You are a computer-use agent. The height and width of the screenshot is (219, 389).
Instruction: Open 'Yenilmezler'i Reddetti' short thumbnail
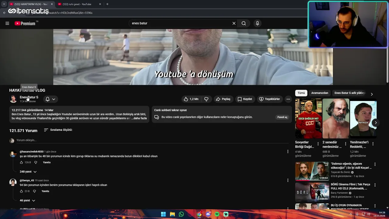click(363, 118)
